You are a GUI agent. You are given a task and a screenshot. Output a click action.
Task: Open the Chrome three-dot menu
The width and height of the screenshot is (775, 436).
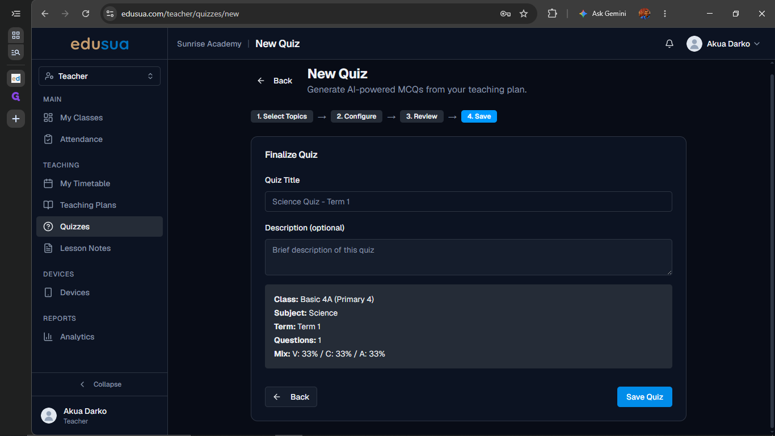[x=665, y=14]
